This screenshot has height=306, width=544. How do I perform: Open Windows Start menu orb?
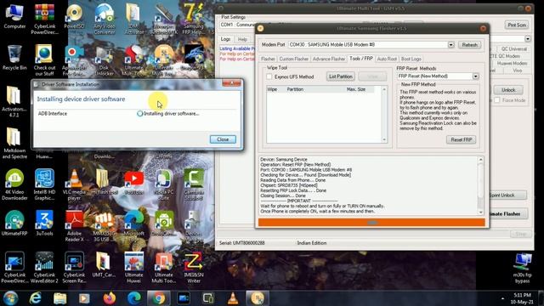(x=10, y=298)
